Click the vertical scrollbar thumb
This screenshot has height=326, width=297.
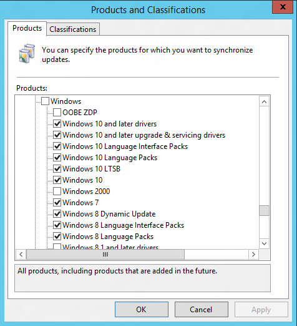click(x=264, y=210)
